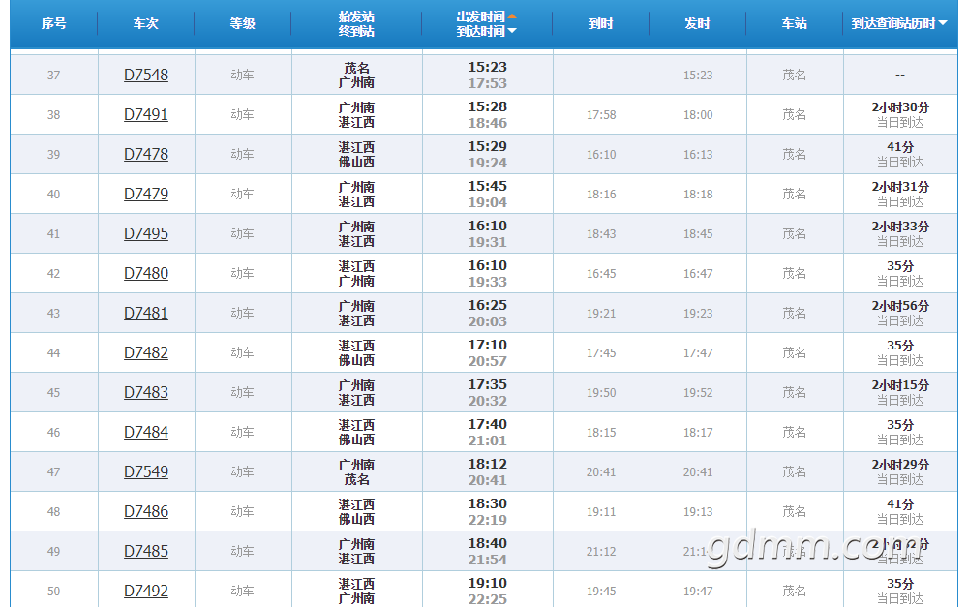The width and height of the screenshot is (968, 607).
Task: Click the 等级 column header
Action: click(243, 23)
